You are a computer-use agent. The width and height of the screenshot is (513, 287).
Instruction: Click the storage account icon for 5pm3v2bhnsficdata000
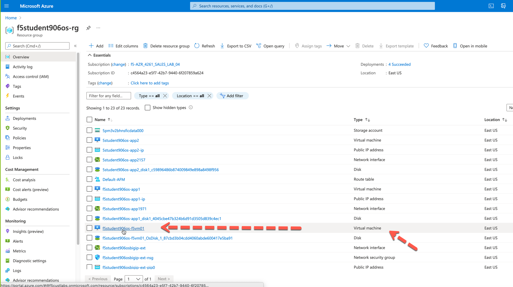click(97, 131)
